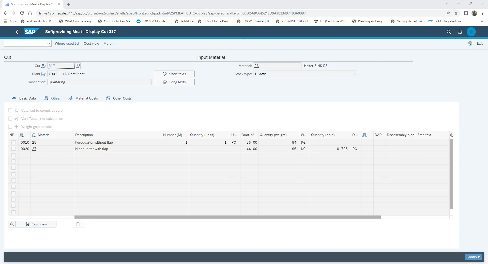Open the Chrome three-dot menu
The height and width of the screenshot is (264, 488).
click(482, 13)
